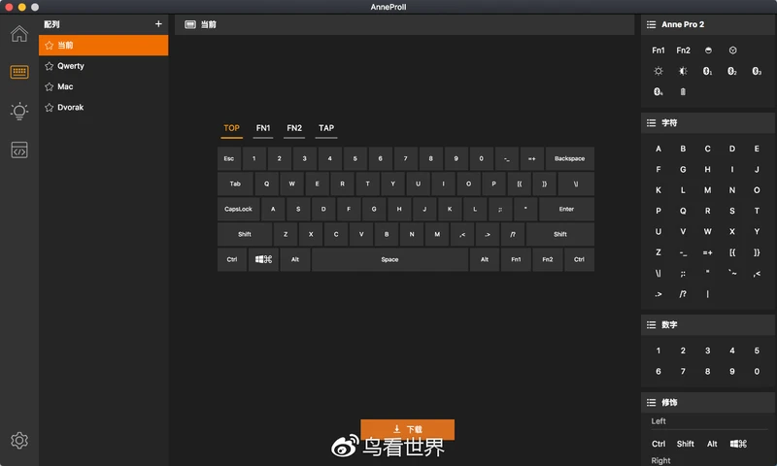This screenshot has width=777, height=466.
Task: Open the keyboard layout section in sidebar
Action: pyautogui.click(x=19, y=72)
